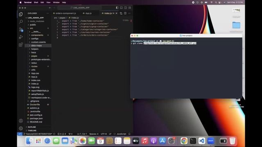This screenshot has width=262, height=147.
Task: Click the LMS_ADMIN_APP command center search
Action: (x=80, y=8)
